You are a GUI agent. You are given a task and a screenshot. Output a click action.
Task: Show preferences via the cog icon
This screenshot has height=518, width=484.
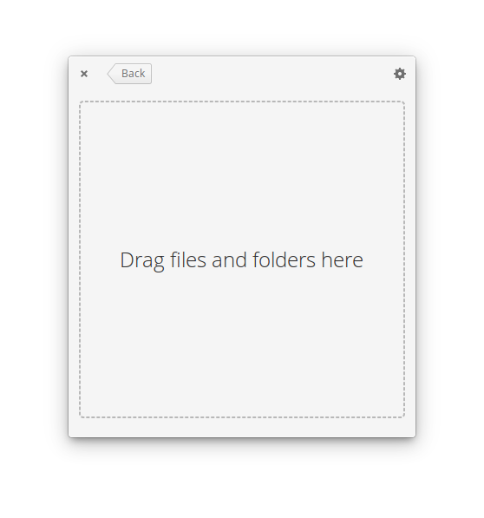(400, 74)
